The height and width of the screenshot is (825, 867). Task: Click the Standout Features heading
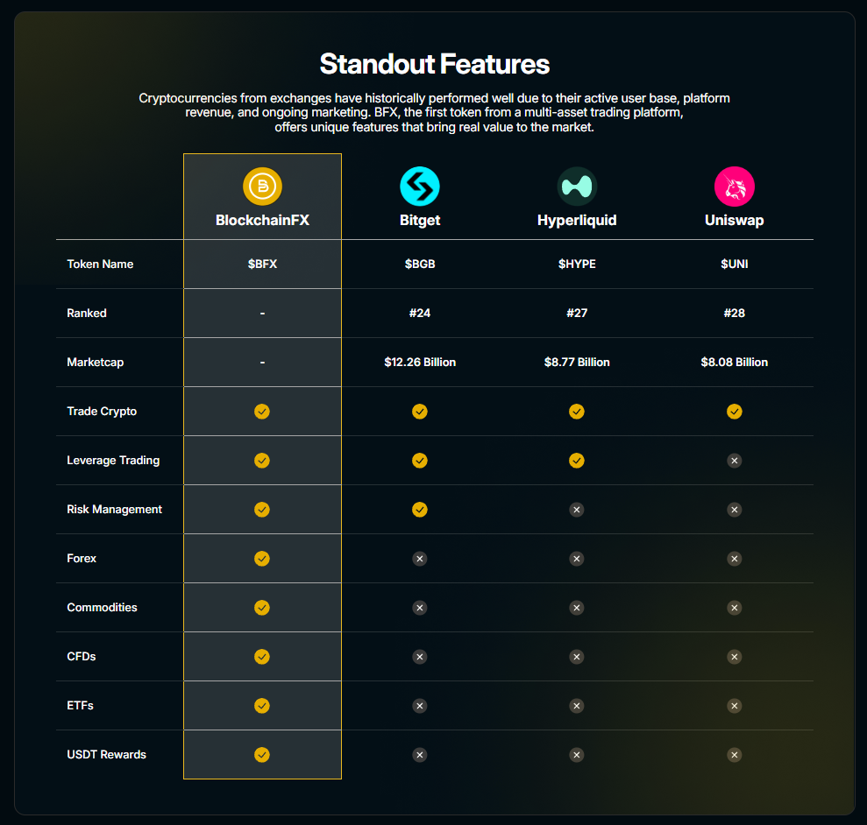coord(434,64)
